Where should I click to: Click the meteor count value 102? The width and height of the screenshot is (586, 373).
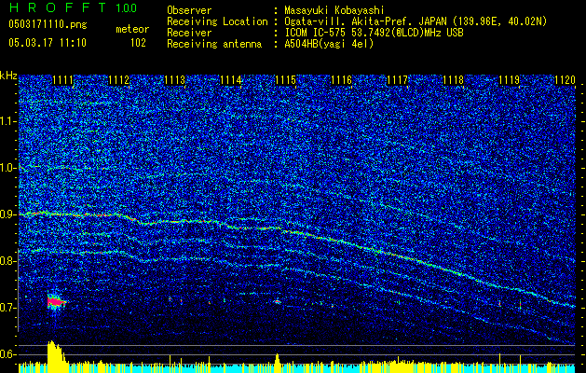tap(138, 43)
